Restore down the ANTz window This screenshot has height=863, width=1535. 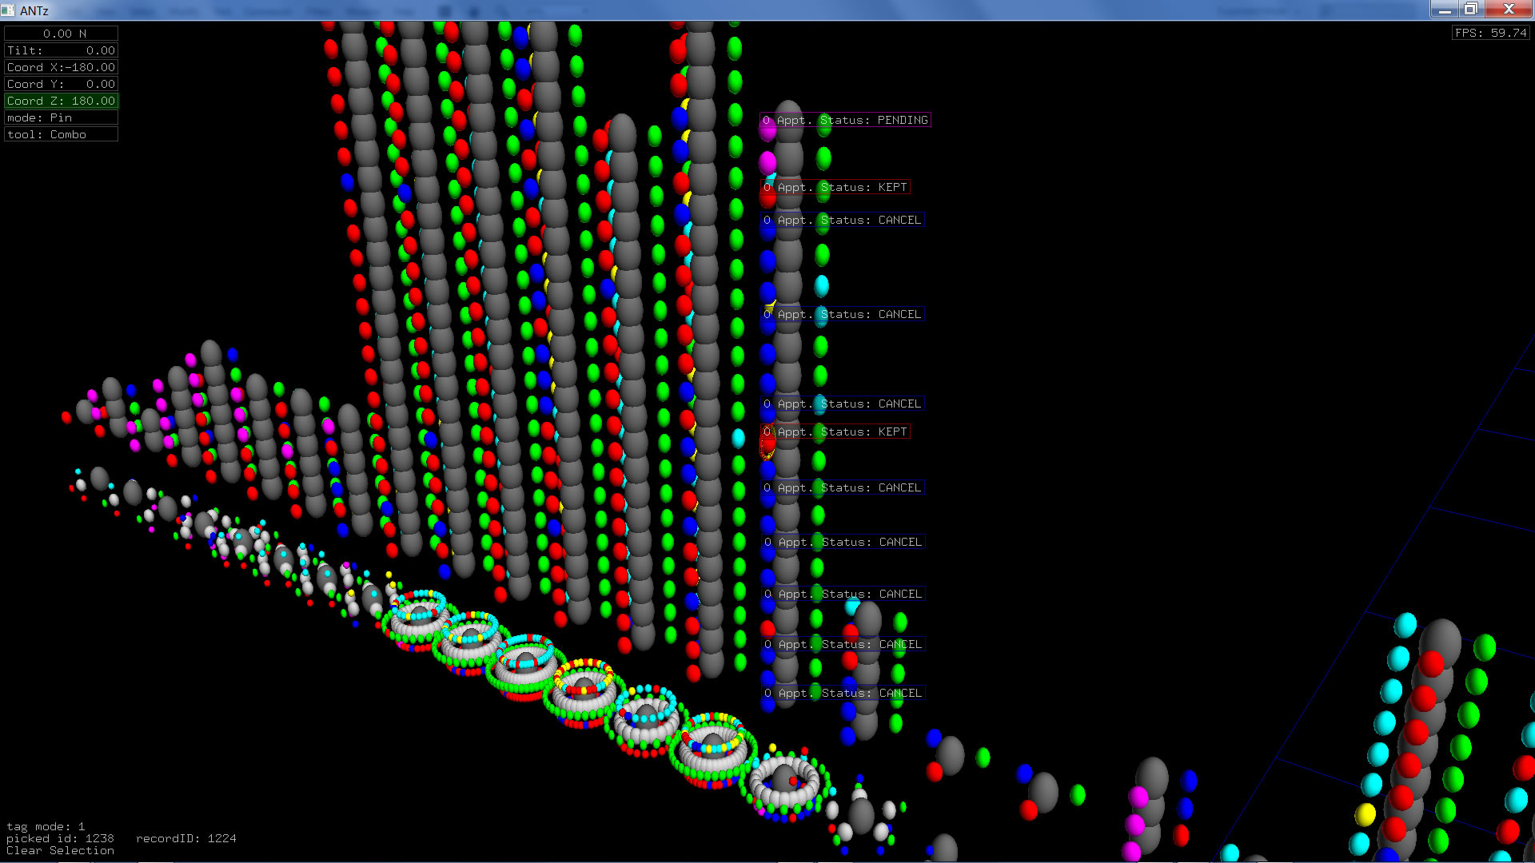(1470, 9)
